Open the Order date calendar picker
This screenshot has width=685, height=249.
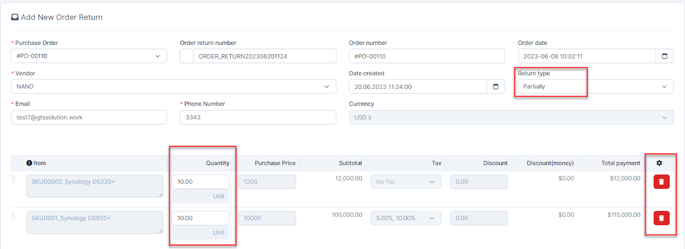pos(664,56)
